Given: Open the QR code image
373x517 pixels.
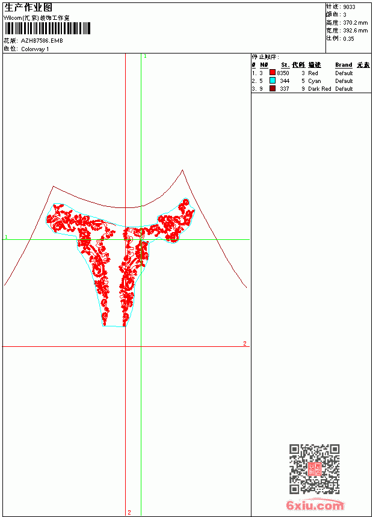Looking at the screenshot, I should point(315,468).
